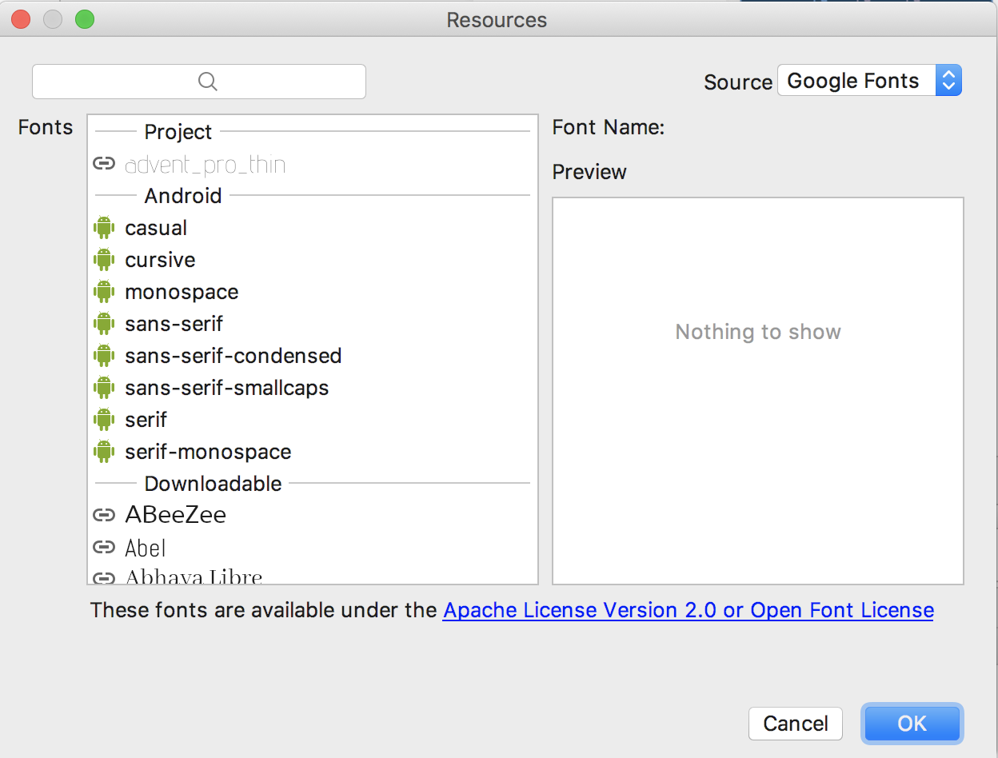The image size is (998, 758).
Task: Select the sans-serif font name
Action: (174, 324)
